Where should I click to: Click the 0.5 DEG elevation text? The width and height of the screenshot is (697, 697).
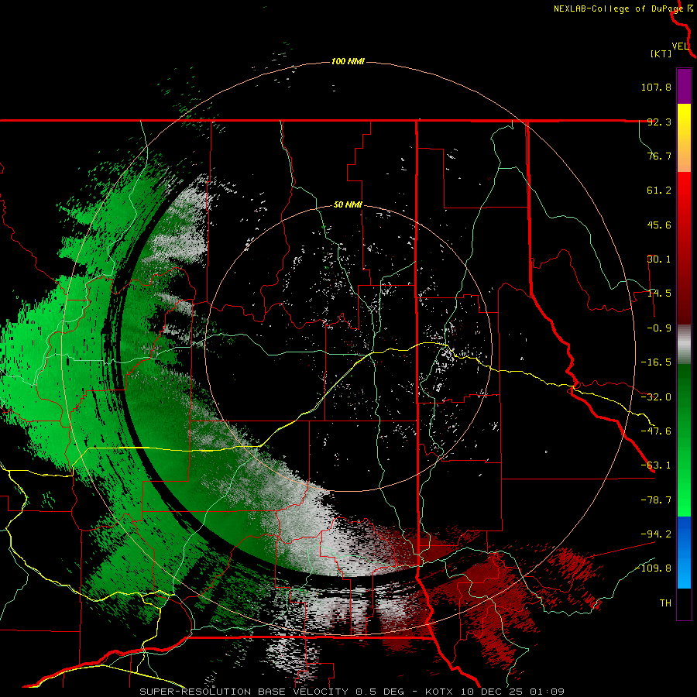(x=380, y=692)
